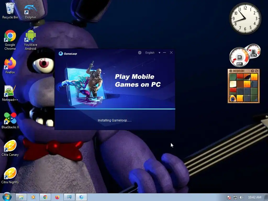Click the analog clock gadget
Viewport: 268px width, 201px height.
click(x=245, y=19)
